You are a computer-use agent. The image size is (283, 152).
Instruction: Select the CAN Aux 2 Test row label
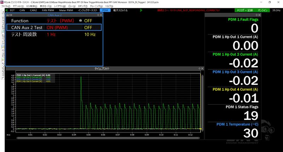[27, 28]
